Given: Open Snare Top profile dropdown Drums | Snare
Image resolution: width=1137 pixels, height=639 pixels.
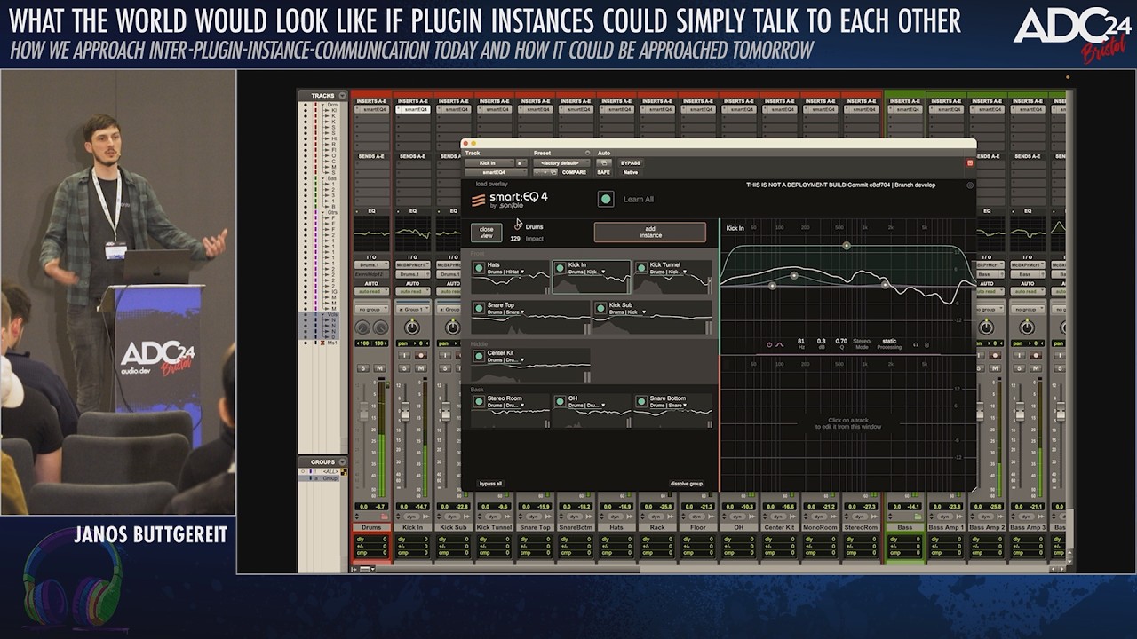Looking at the screenshot, I should tap(505, 312).
